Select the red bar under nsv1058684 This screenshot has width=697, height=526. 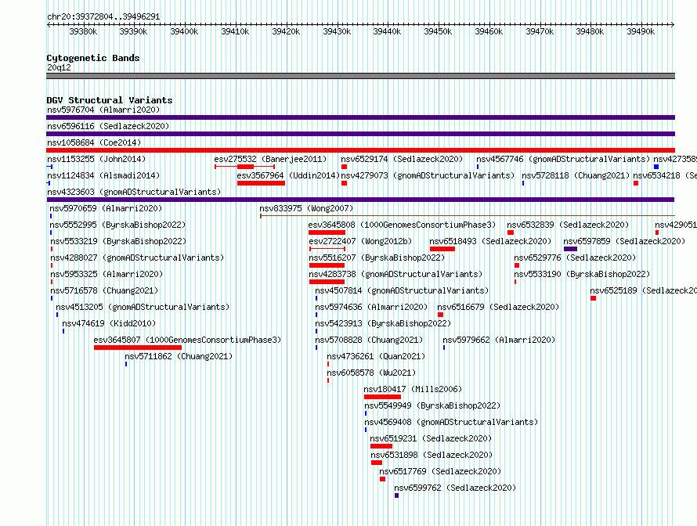coord(360,150)
